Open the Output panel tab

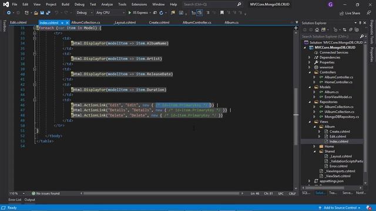tap(30, 200)
